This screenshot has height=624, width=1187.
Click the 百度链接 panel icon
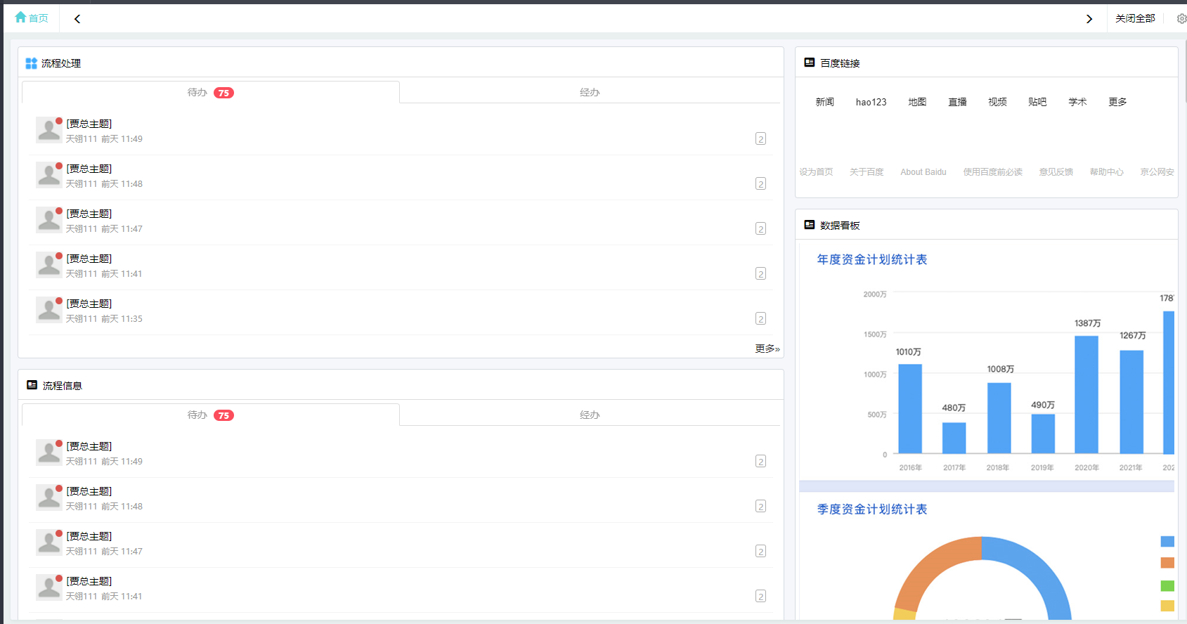[x=810, y=63]
